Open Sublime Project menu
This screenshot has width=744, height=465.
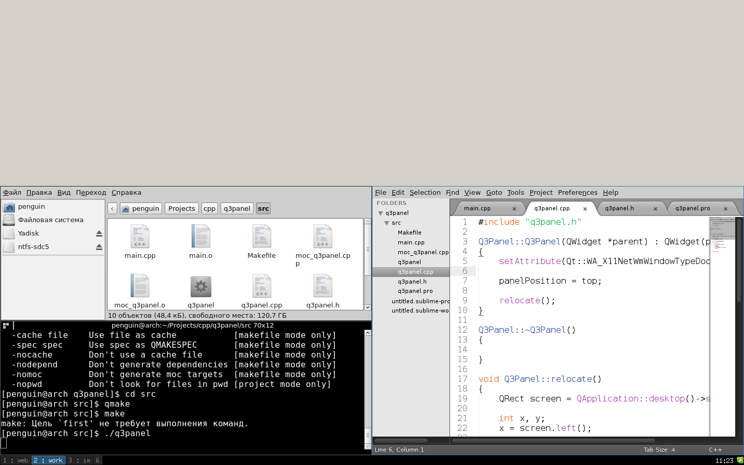[x=541, y=193]
